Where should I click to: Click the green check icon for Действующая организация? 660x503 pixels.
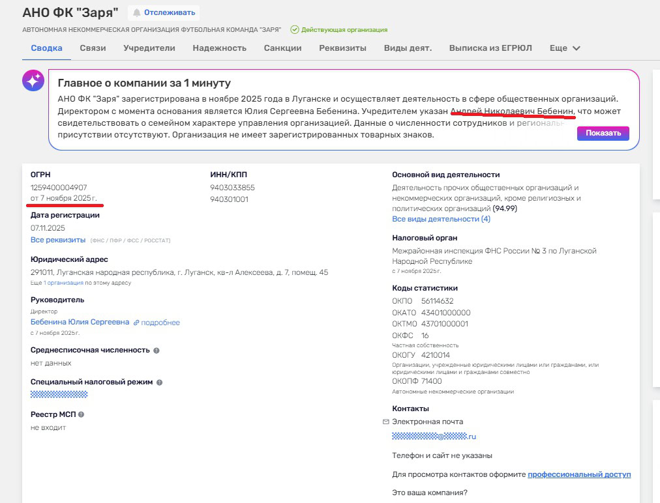coord(295,30)
